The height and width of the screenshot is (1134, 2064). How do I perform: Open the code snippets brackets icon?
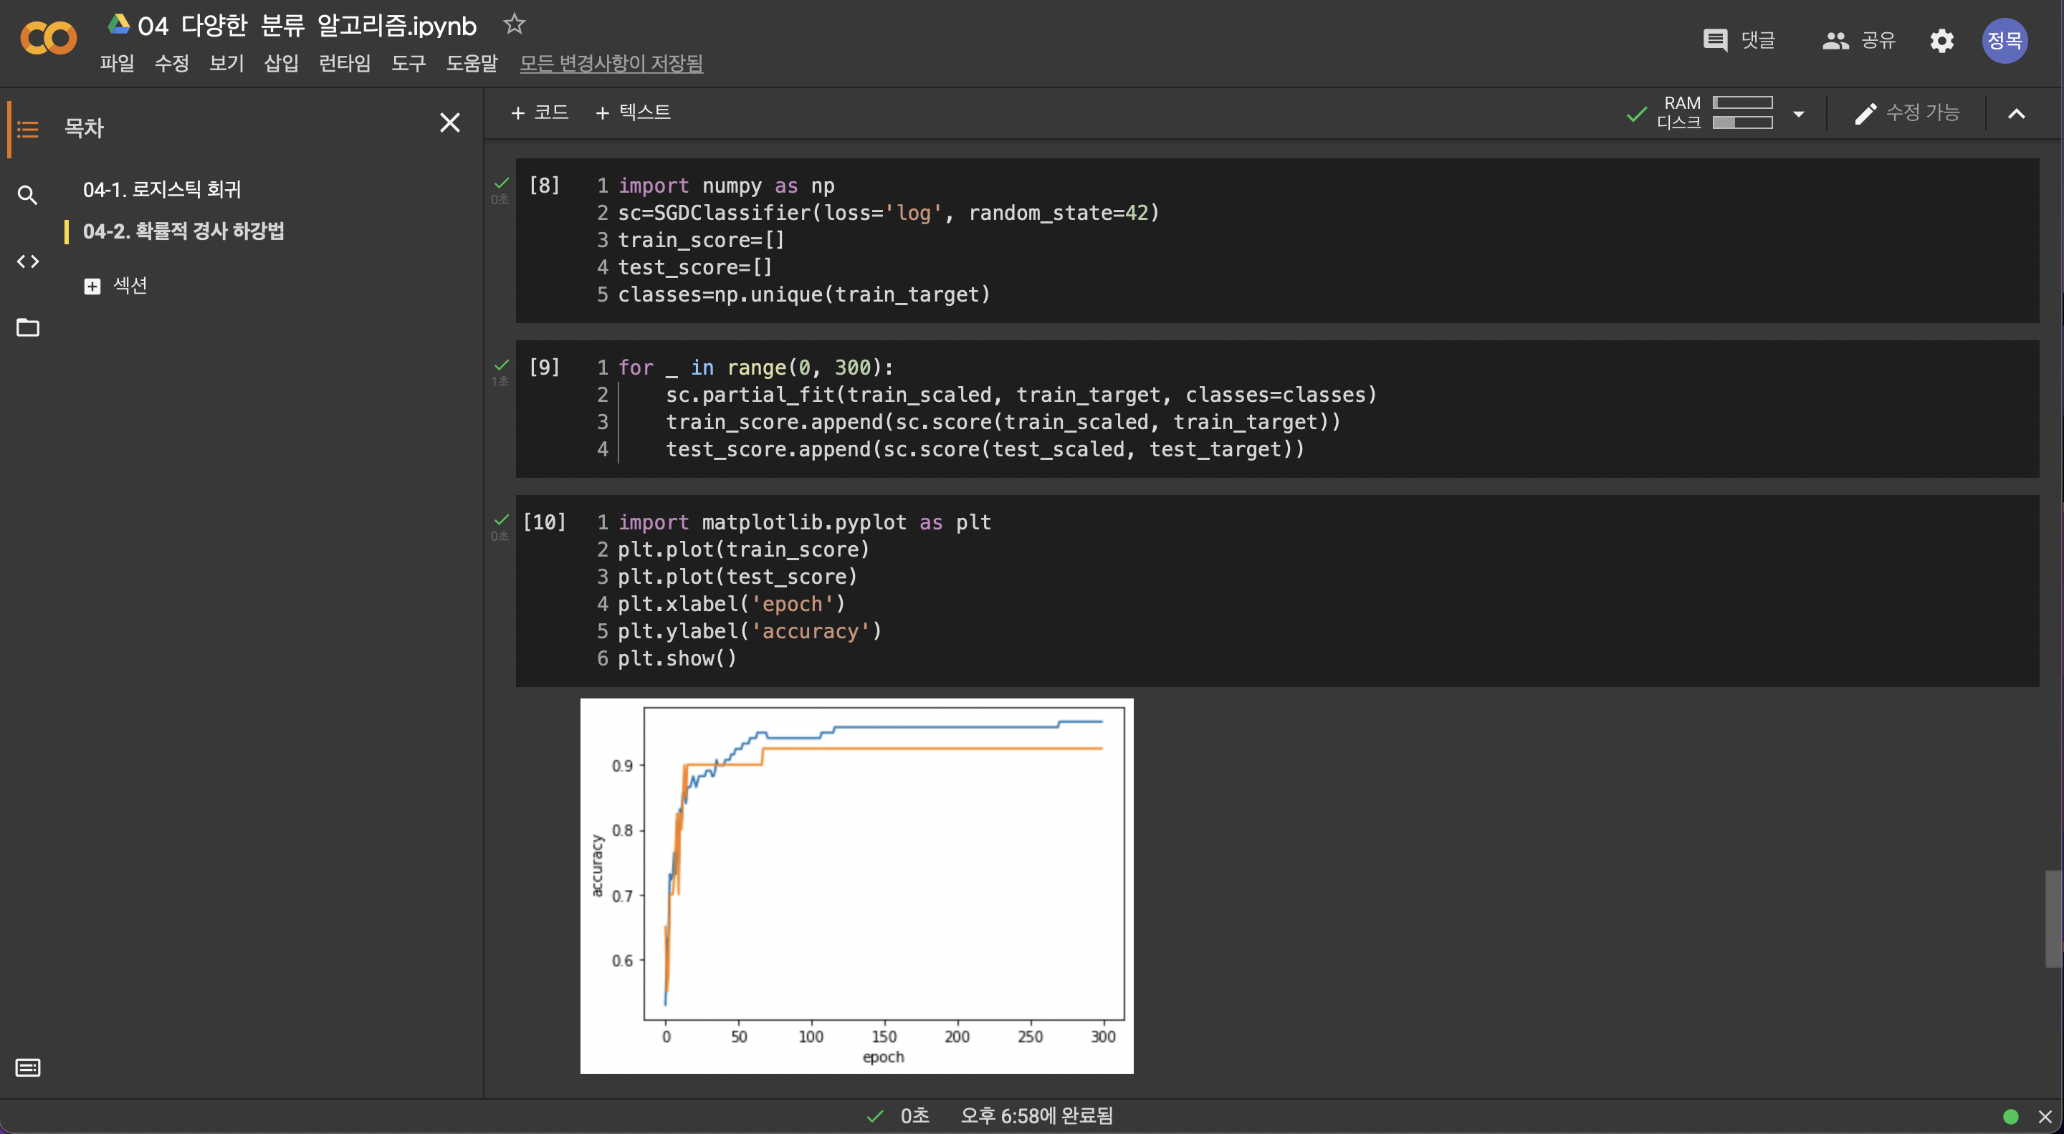click(x=27, y=261)
